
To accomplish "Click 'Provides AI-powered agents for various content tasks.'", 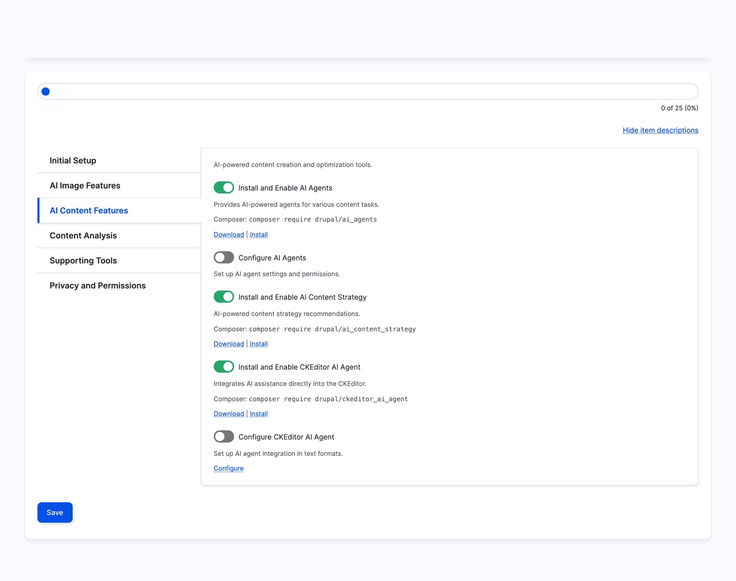I will click(x=296, y=205).
